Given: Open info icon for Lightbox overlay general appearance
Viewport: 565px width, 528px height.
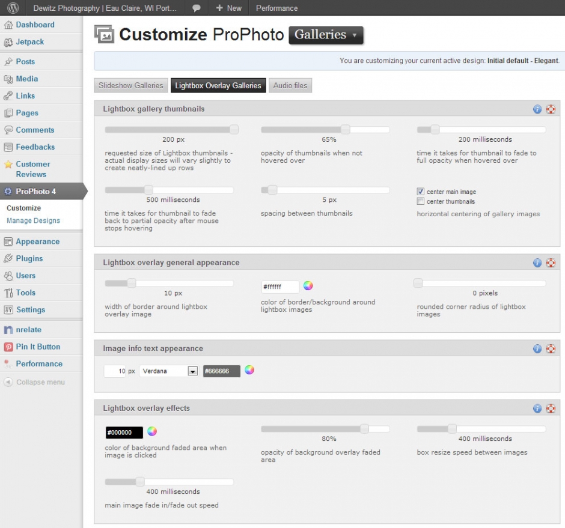Looking at the screenshot, I should click(x=537, y=263).
